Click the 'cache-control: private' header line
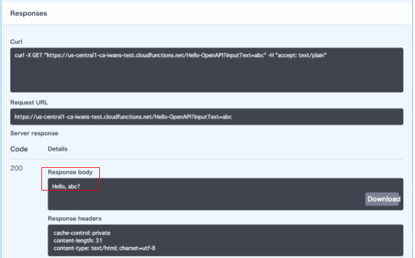Viewport: 415px width, 258px height. coord(82,233)
